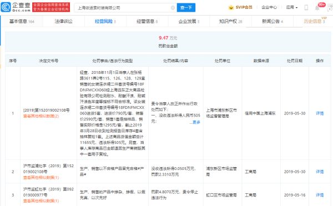Screen dimensions: 333x206
Task: Open 详情 for row 2 工商局 2019-05-30
Action: (320, 172)
